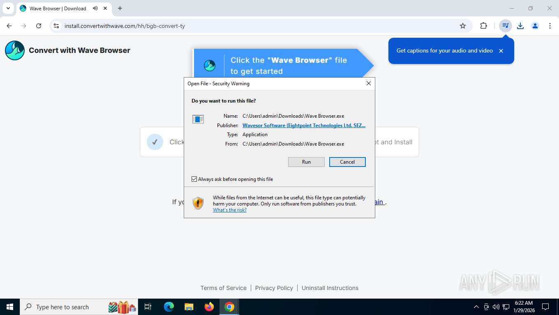The height and width of the screenshot is (315, 559).
Task: Reload the page
Action: click(x=39, y=26)
